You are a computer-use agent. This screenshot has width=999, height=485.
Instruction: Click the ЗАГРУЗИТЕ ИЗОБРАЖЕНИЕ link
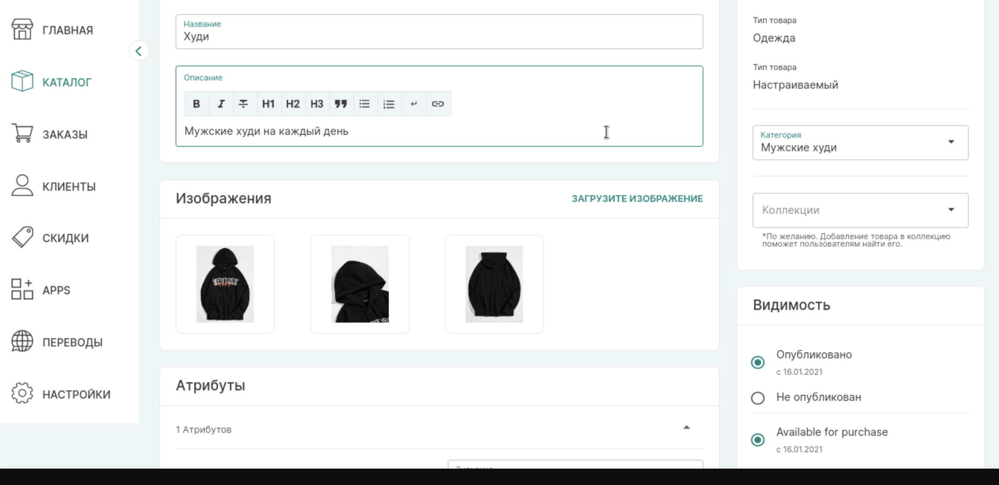(x=636, y=198)
